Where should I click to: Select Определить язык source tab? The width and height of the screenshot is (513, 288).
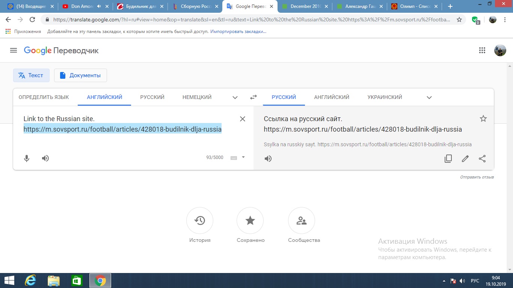(44, 97)
